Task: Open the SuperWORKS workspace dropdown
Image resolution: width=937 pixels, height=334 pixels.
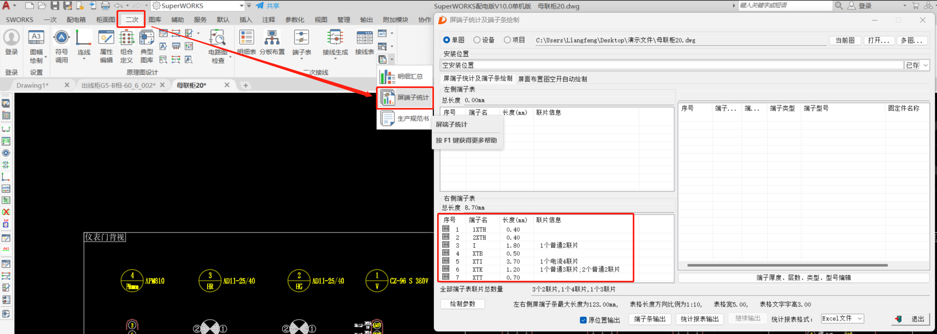Action: [x=242, y=6]
